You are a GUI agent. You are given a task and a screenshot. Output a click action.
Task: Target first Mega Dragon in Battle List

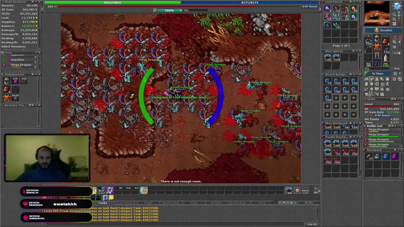[x=381, y=130]
